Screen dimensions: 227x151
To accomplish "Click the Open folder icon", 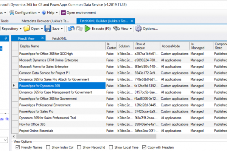I will 26,29.
